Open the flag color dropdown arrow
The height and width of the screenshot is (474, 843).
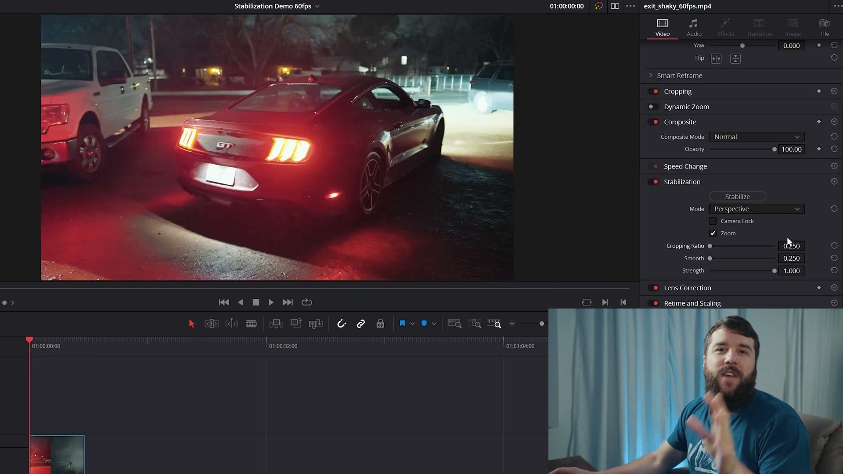[x=412, y=324]
